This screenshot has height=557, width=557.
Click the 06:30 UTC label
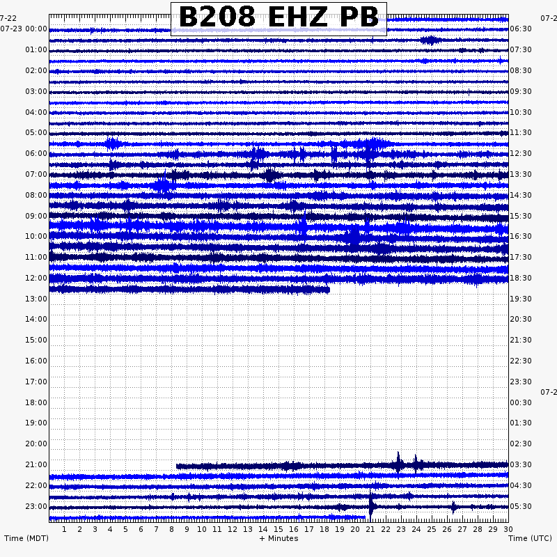[521, 29]
